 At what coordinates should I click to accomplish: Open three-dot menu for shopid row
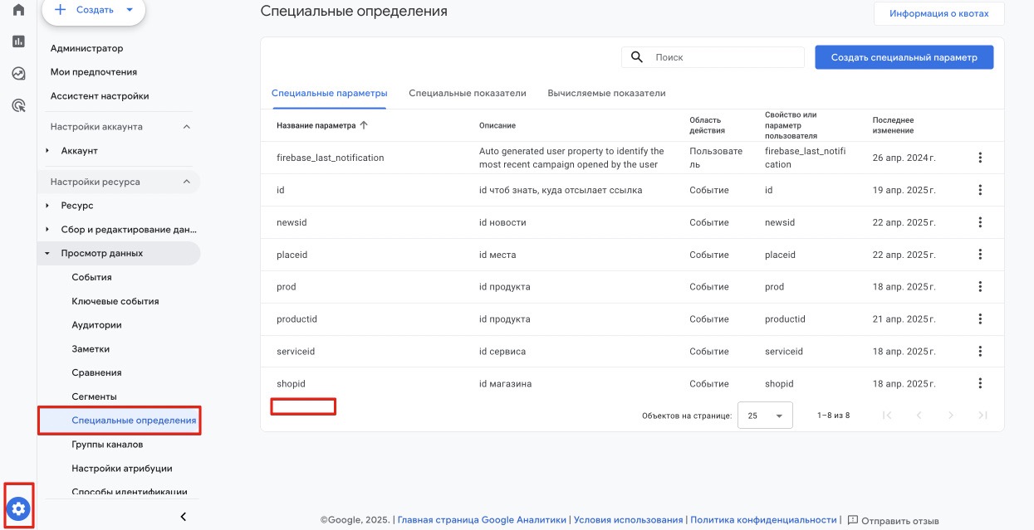[x=980, y=383]
